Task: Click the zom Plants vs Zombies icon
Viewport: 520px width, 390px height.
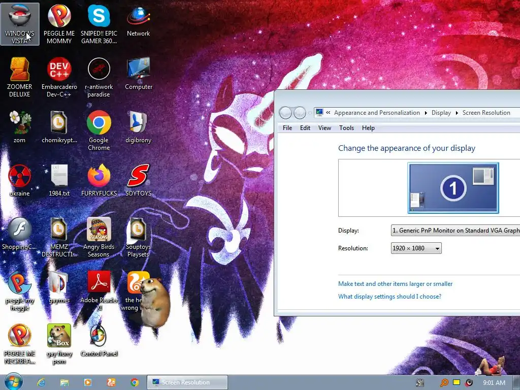Action: (x=20, y=127)
